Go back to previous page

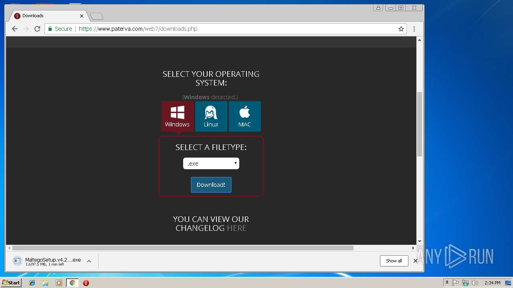click(x=15, y=29)
